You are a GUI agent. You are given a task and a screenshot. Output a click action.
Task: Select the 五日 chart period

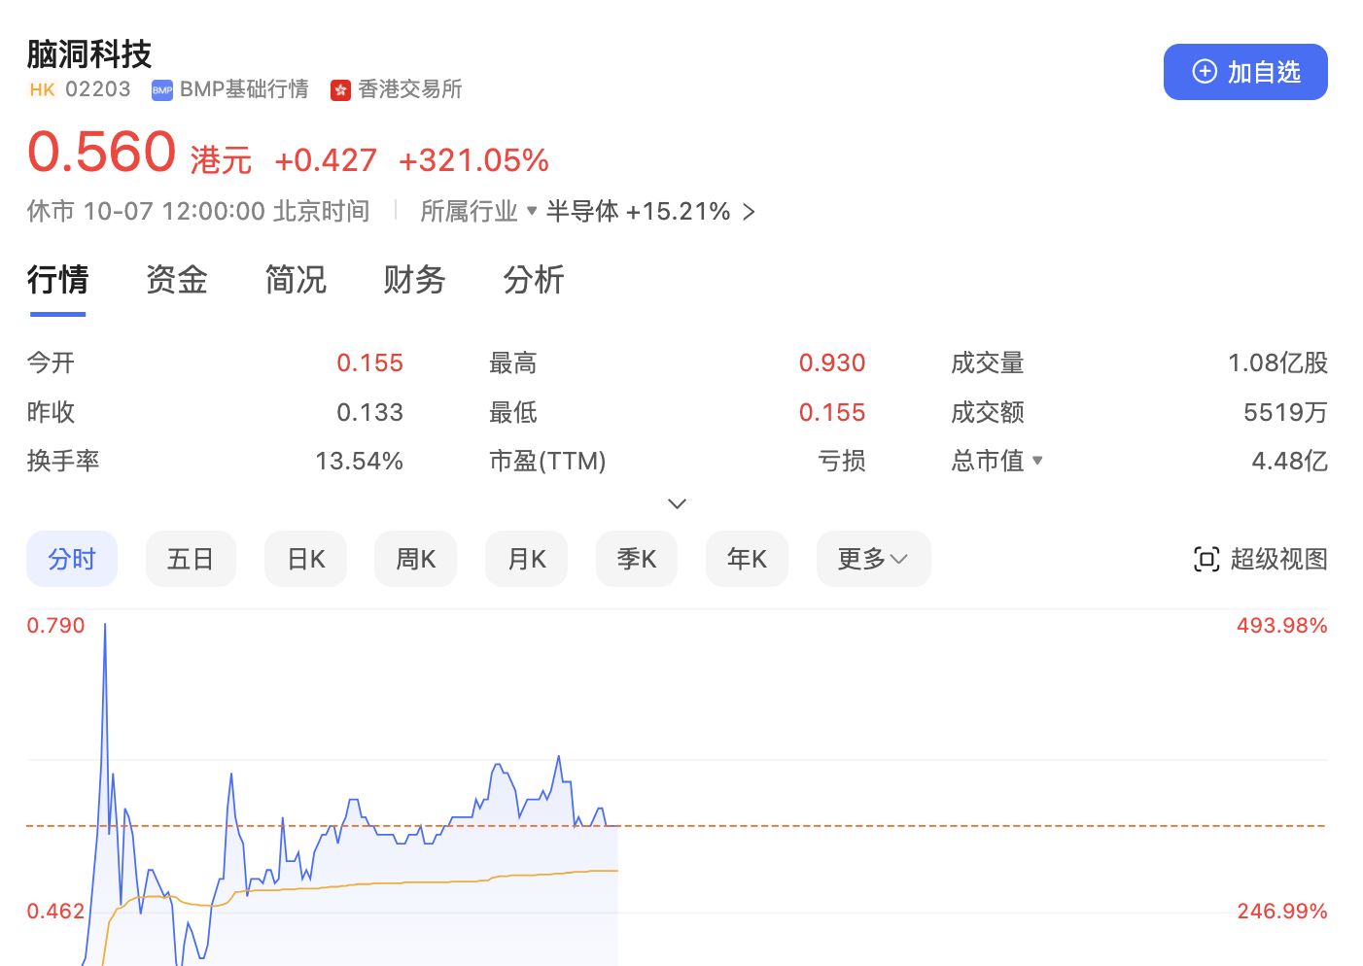[x=191, y=559]
